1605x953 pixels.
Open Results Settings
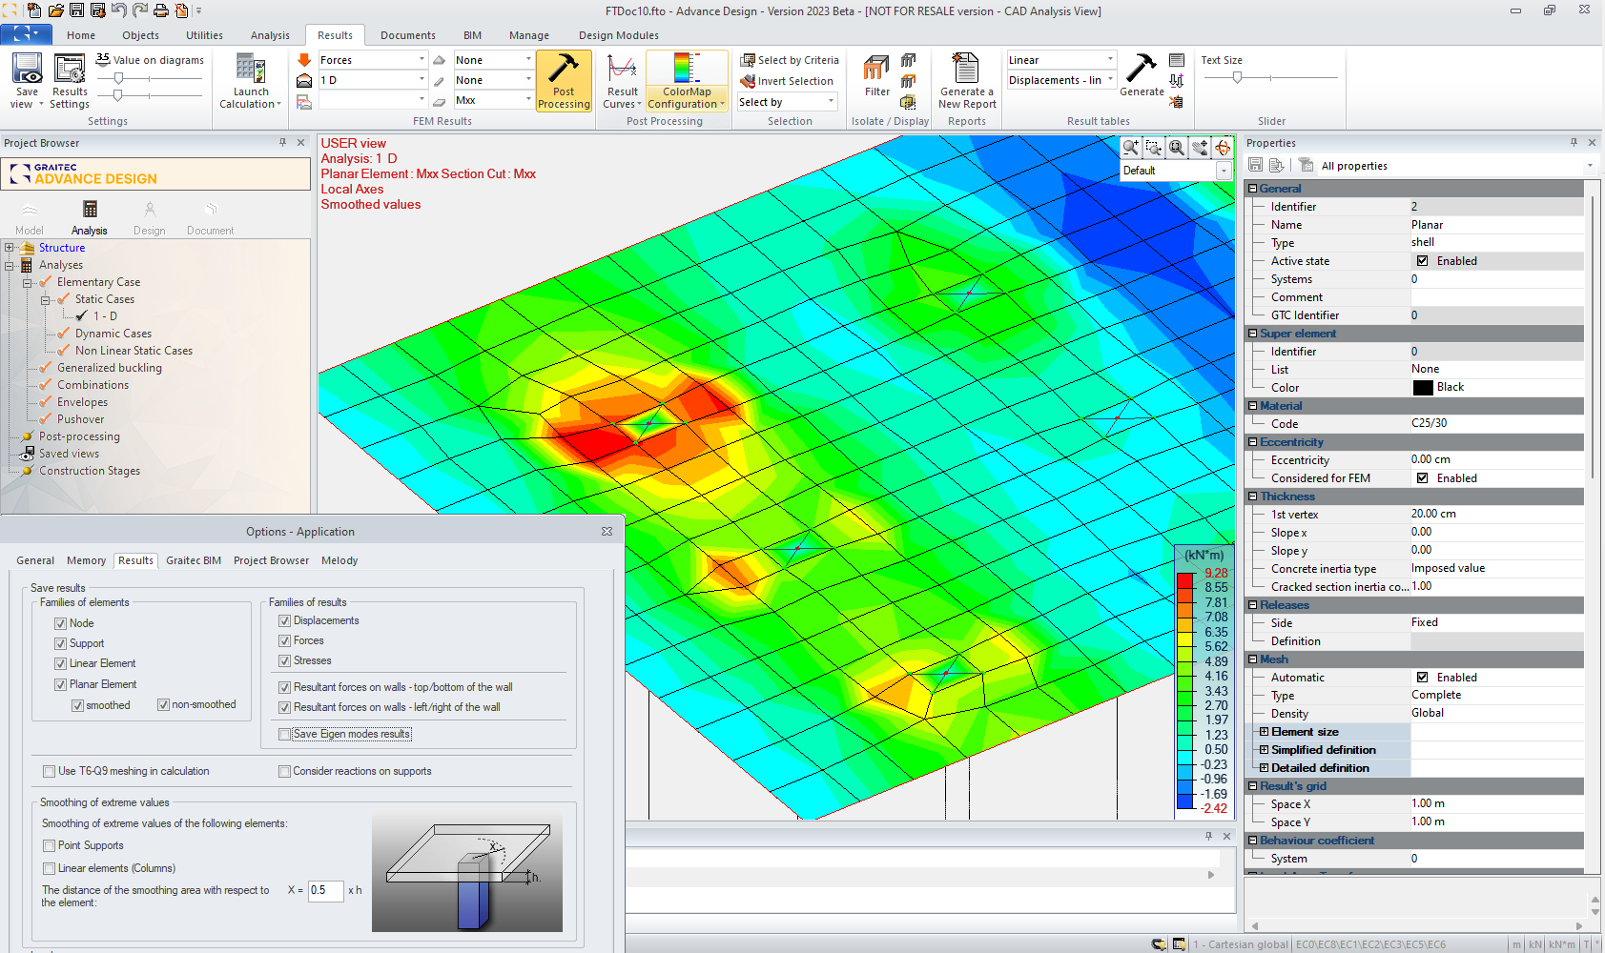point(70,81)
